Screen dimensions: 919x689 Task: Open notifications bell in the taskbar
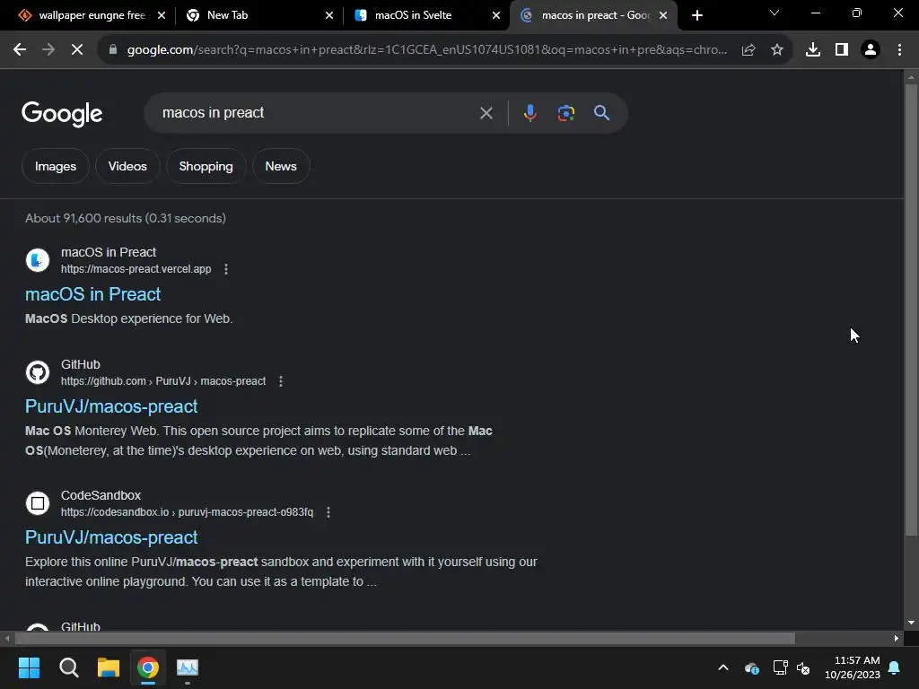895,667
